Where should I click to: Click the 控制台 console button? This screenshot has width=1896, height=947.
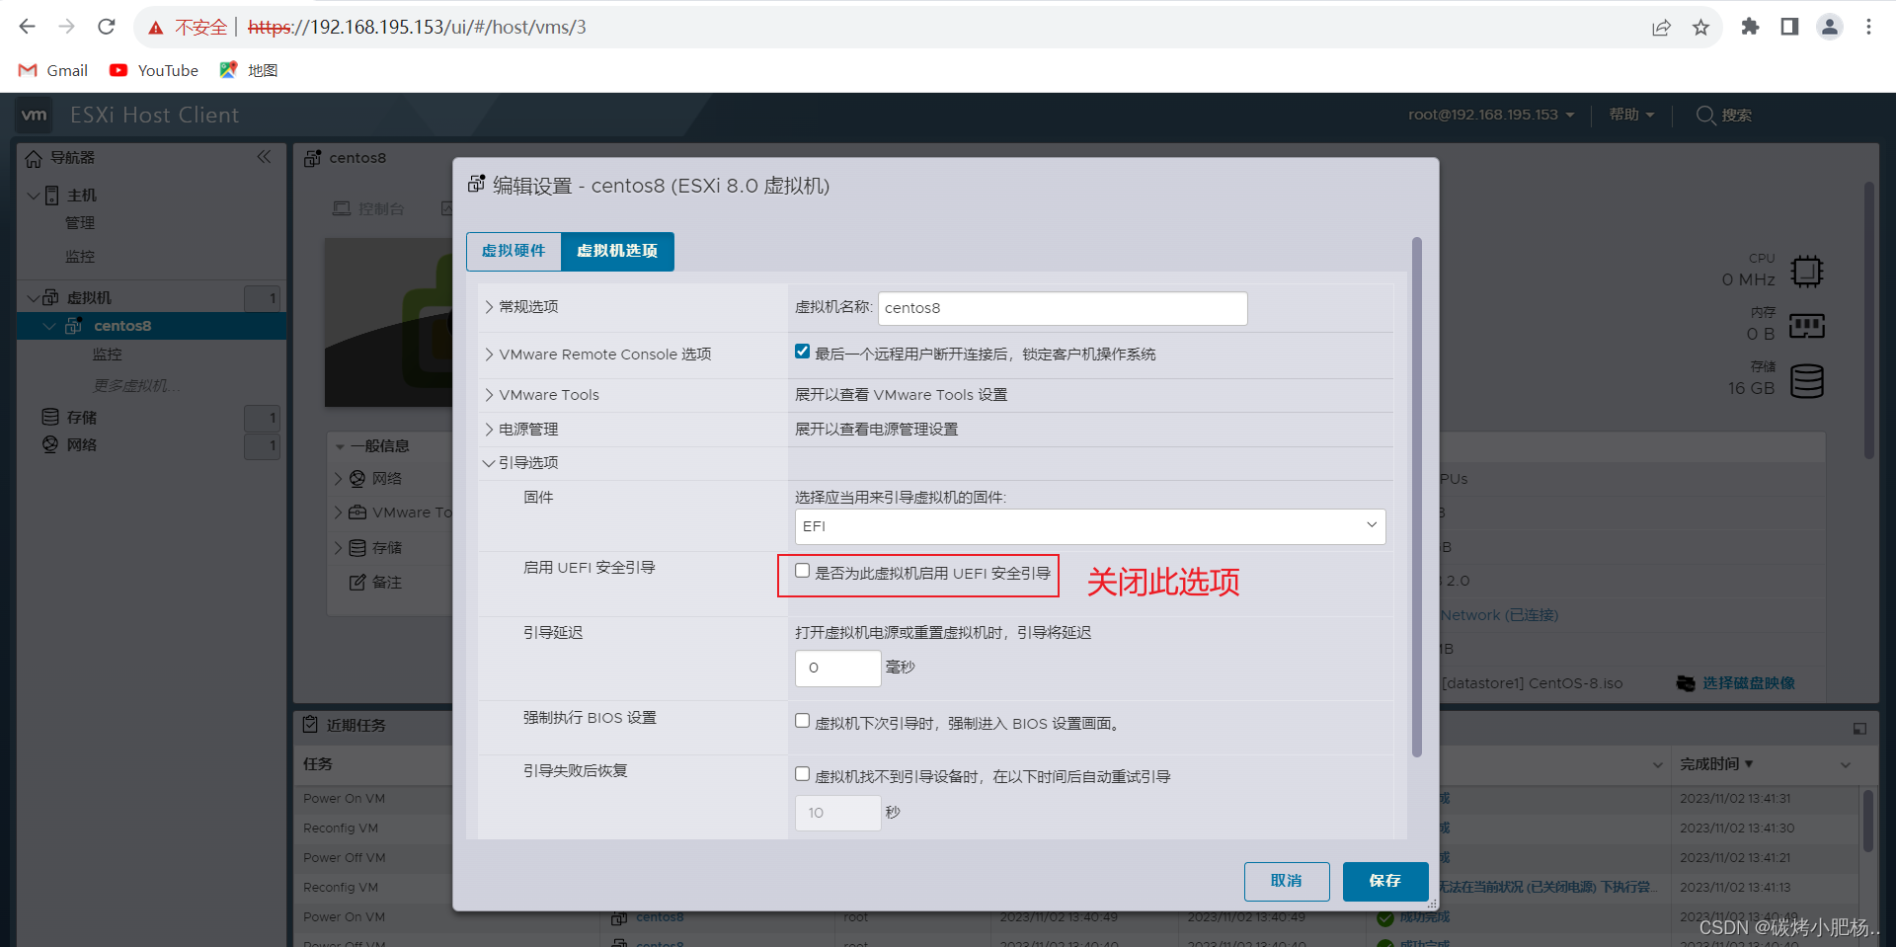coord(369,209)
